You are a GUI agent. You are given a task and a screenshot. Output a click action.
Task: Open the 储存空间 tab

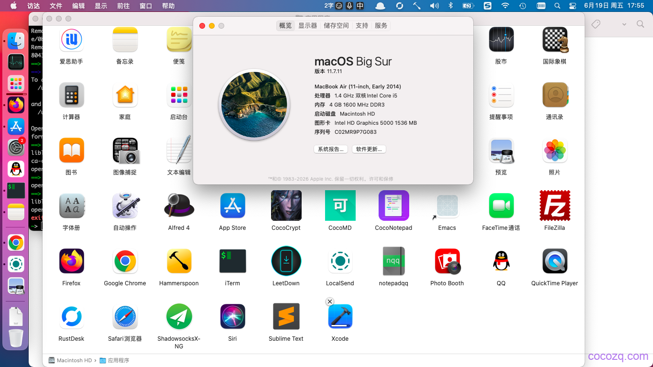pos(336,26)
